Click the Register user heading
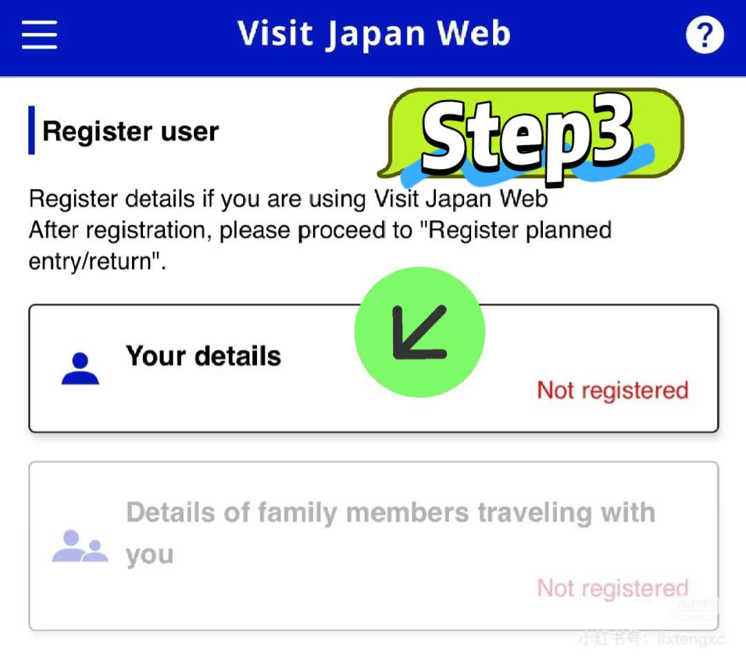The width and height of the screenshot is (746, 665). tap(131, 131)
